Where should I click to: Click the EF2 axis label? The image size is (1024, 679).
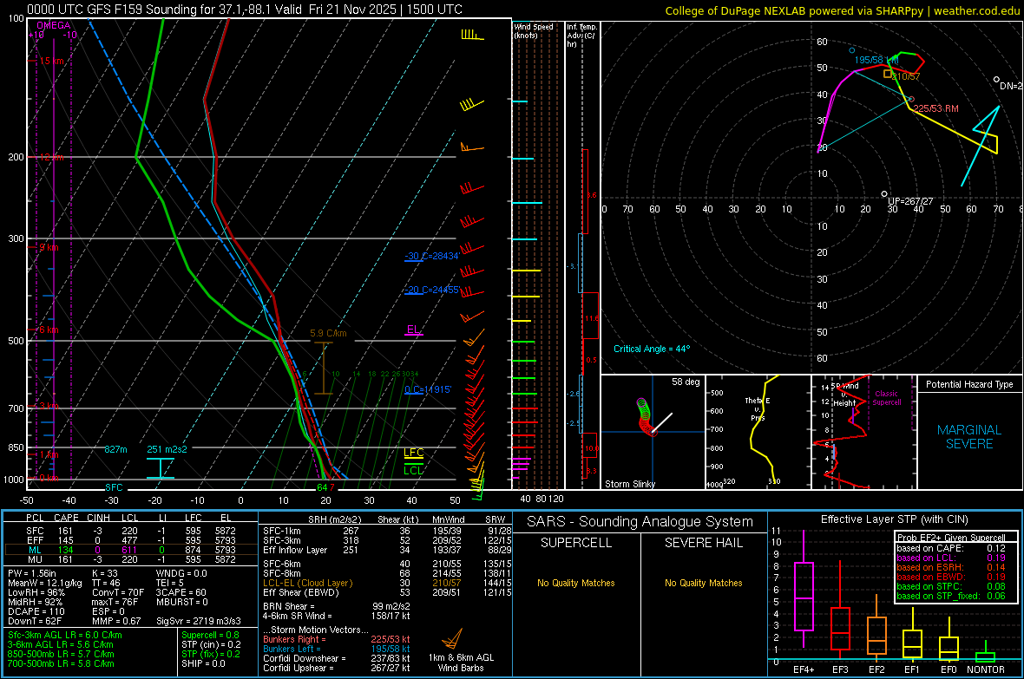876,669
